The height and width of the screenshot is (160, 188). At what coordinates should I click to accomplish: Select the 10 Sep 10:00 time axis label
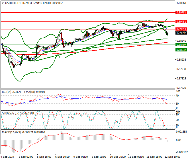point(118,157)
